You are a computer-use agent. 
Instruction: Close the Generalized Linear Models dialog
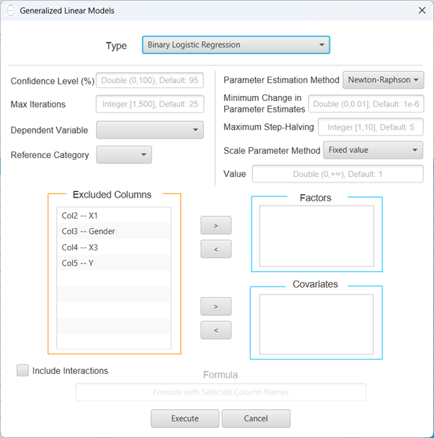(422, 10)
